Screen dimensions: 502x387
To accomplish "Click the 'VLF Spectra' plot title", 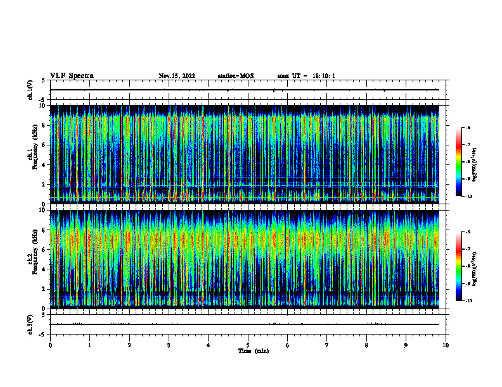I will pyautogui.click(x=72, y=76).
